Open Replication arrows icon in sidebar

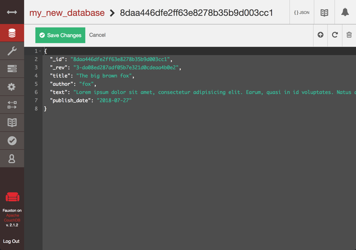(12, 105)
